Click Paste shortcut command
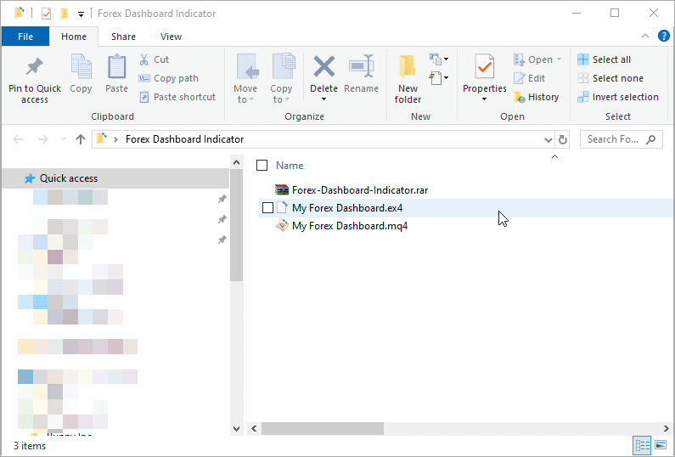Viewport: 675px width, 457px height. [x=177, y=97]
